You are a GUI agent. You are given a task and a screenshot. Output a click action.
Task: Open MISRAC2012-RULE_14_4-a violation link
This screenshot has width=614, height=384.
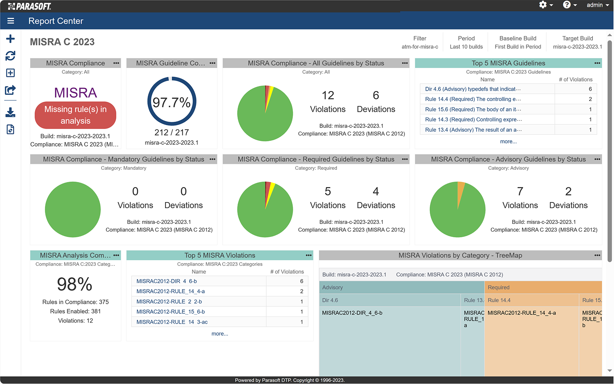(170, 291)
